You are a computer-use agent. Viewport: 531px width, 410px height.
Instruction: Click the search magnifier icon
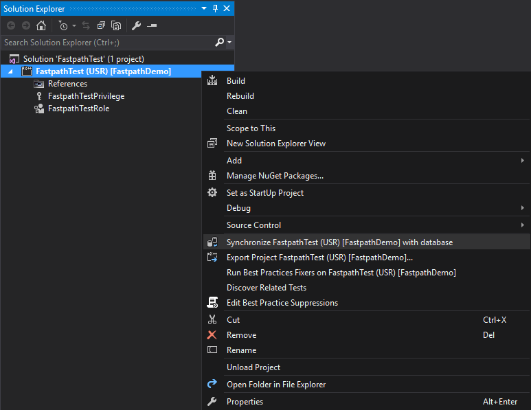point(219,43)
